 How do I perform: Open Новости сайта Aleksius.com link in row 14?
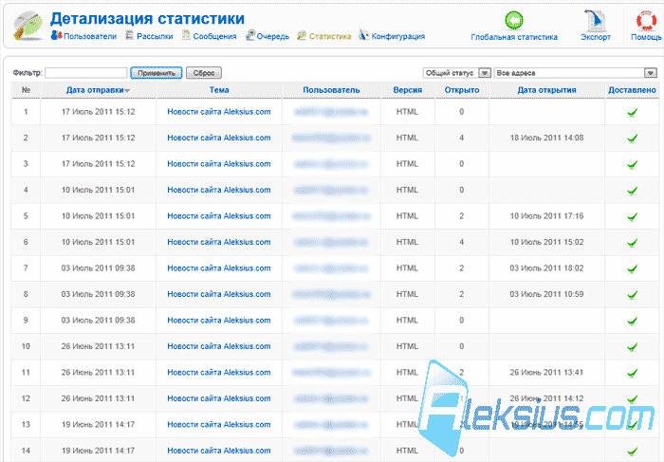click(219, 451)
